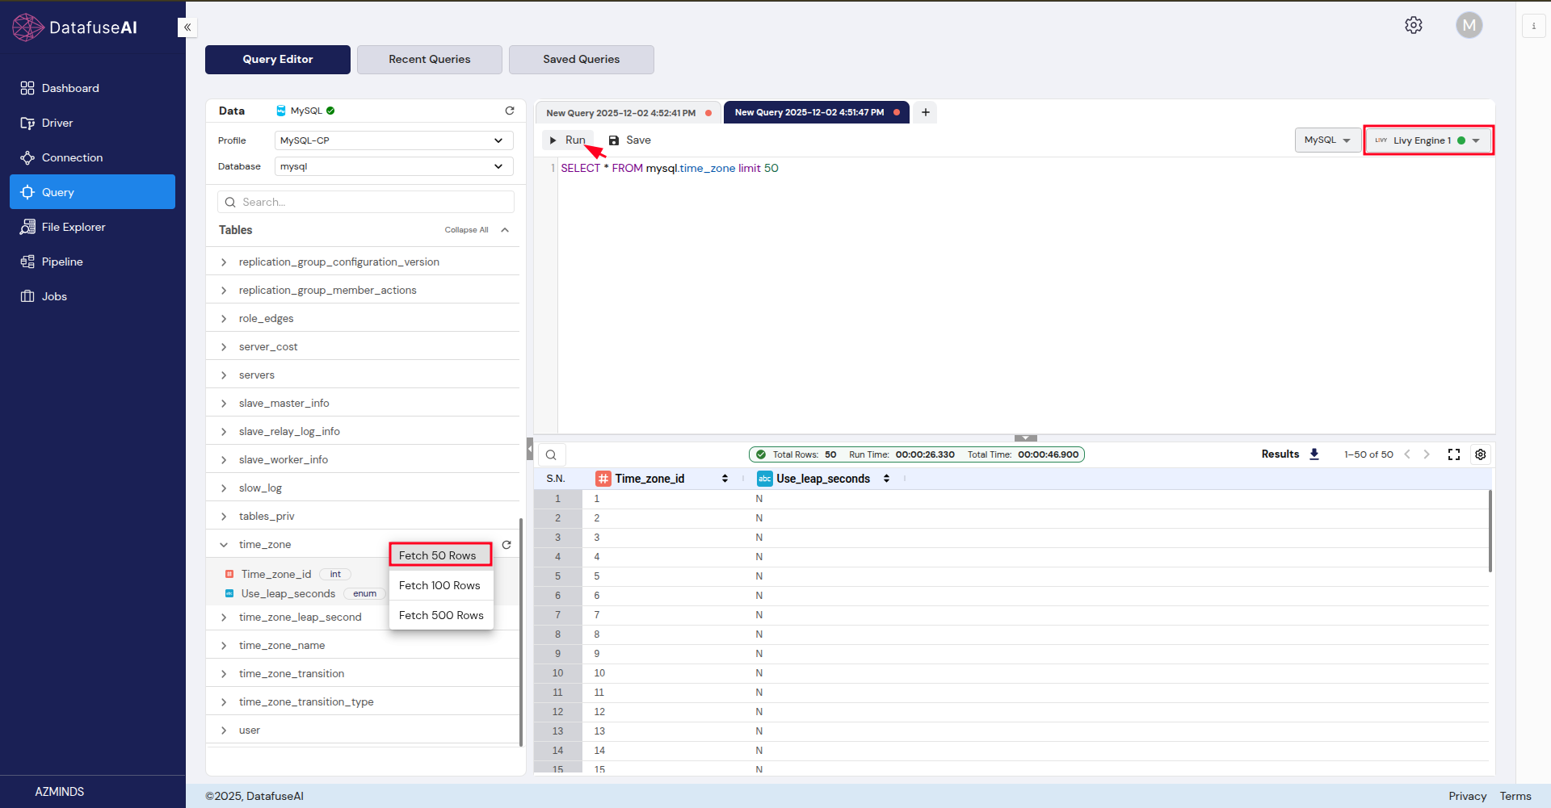This screenshot has height=808, width=1551.
Task: Run the current SQL query
Action: (x=568, y=140)
